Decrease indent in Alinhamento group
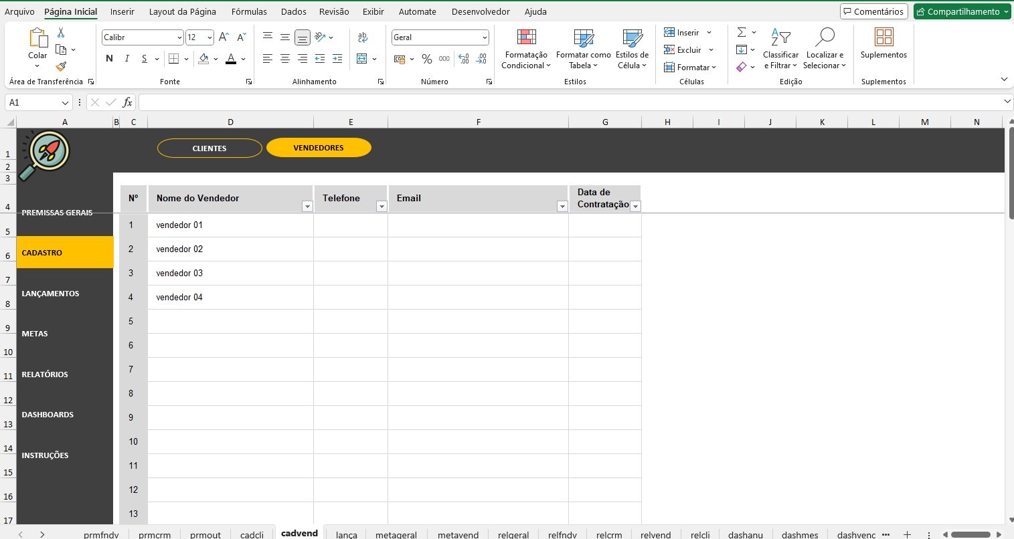 (x=320, y=59)
